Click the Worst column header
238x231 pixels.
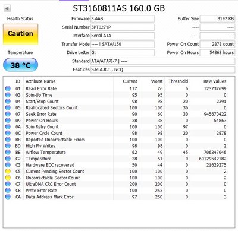coord(156,81)
